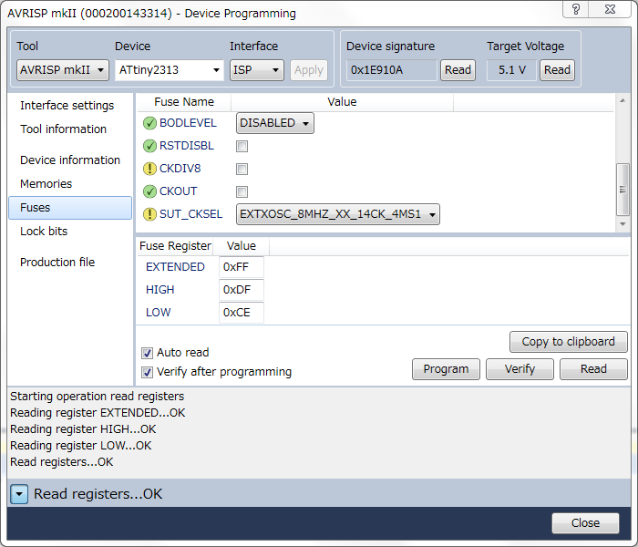
Task: Click the fuse list scroll up arrow
Action: 623,100
